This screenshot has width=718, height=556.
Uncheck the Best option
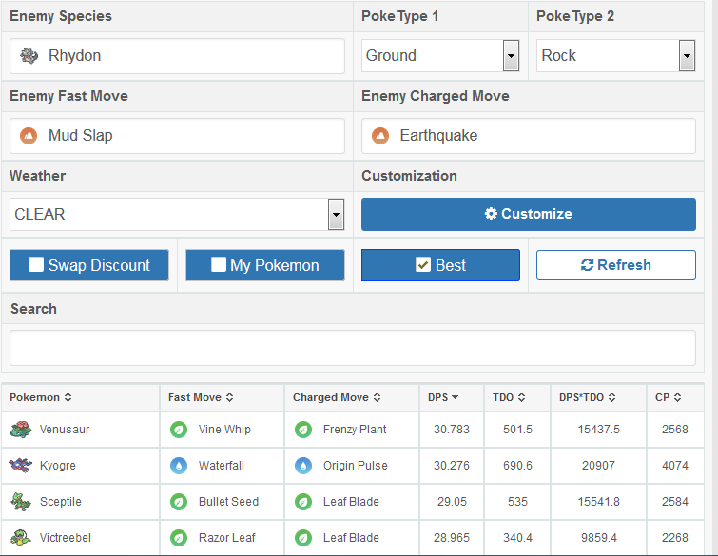pyautogui.click(x=424, y=265)
